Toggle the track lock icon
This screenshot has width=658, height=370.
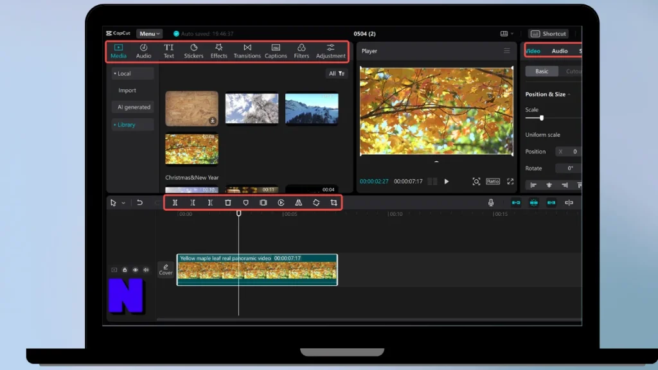point(125,270)
